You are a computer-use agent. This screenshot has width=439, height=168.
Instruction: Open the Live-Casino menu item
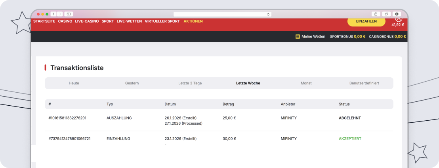click(87, 21)
